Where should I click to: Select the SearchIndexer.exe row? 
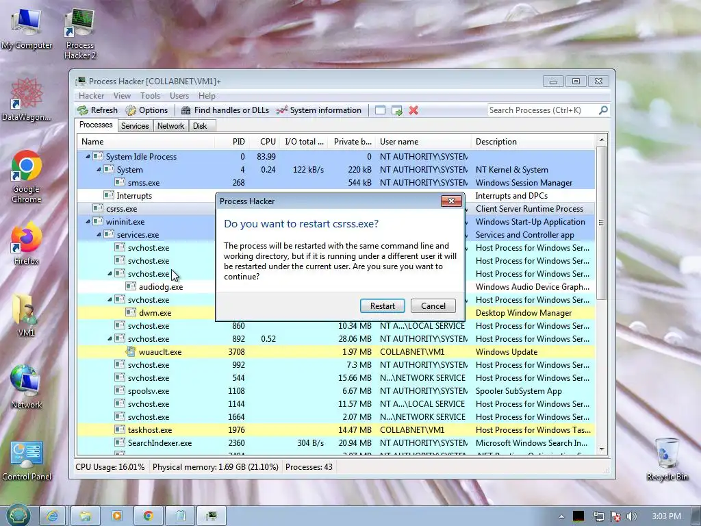click(x=336, y=443)
